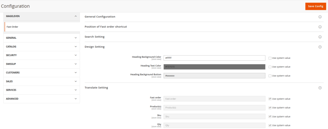328x129 pixels.
Task: Collapse Translate Setting circle arrow icon
Action: click(x=320, y=88)
